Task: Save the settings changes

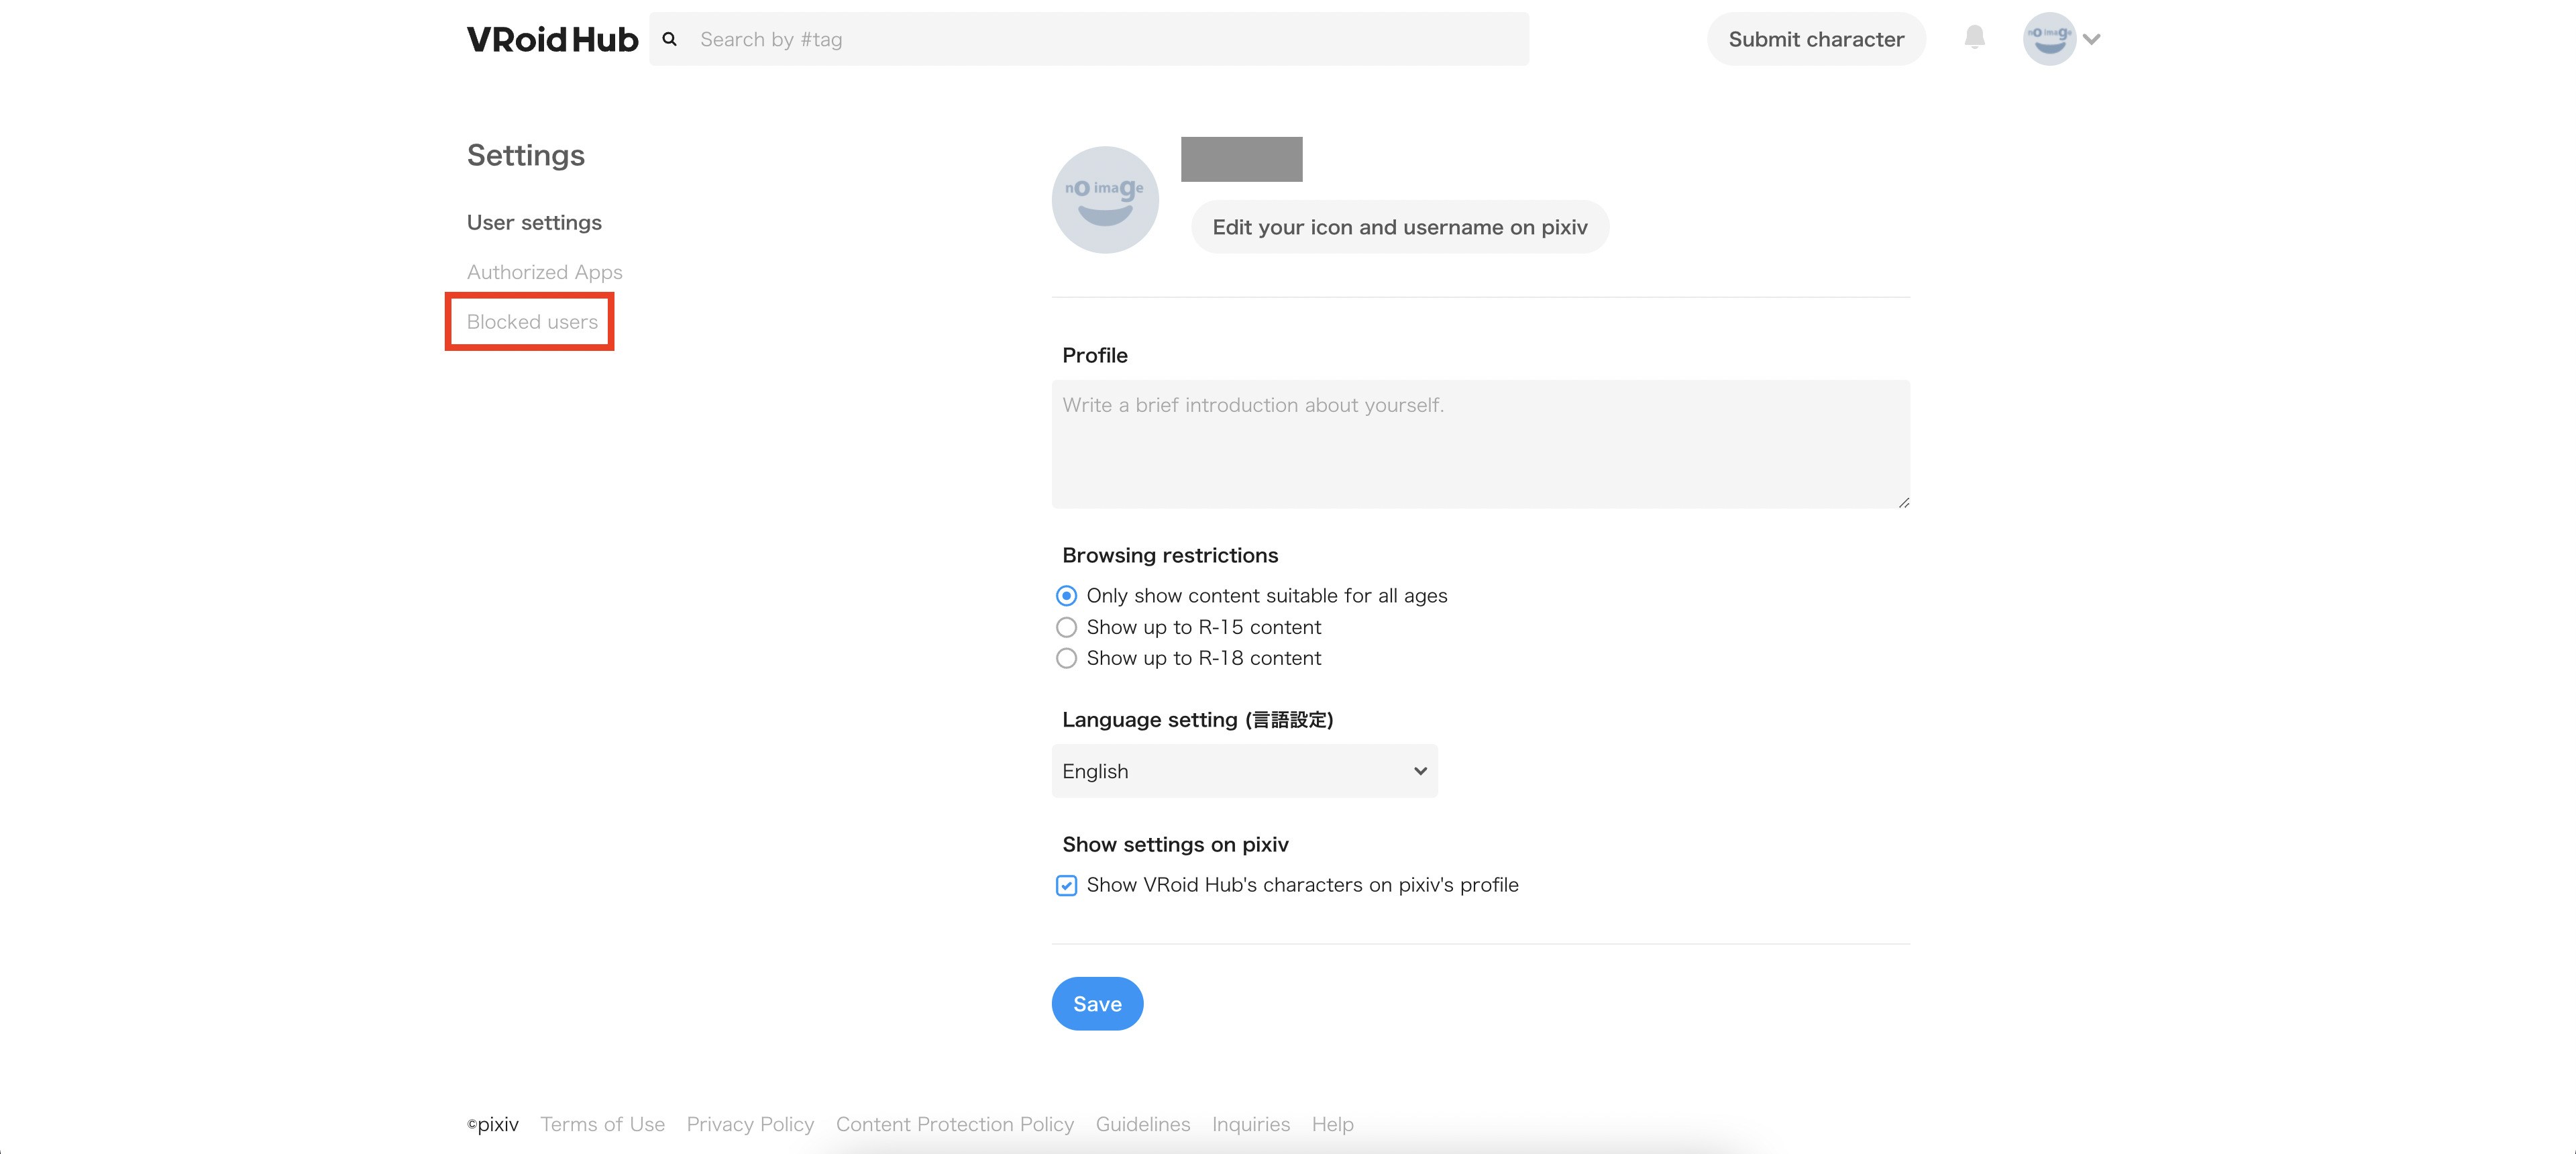Action: pyautogui.click(x=1097, y=1004)
